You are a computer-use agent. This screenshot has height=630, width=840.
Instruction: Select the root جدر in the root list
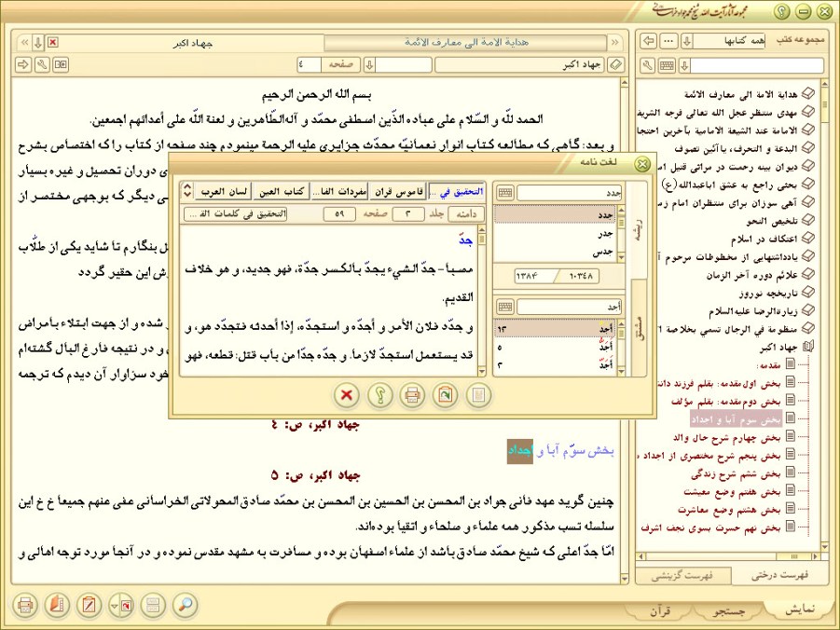pos(555,233)
